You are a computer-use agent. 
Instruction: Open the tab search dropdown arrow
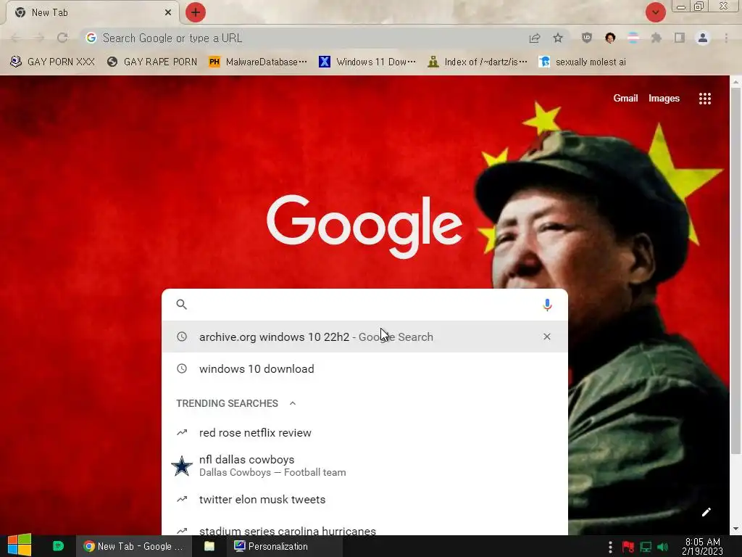click(x=655, y=12)
